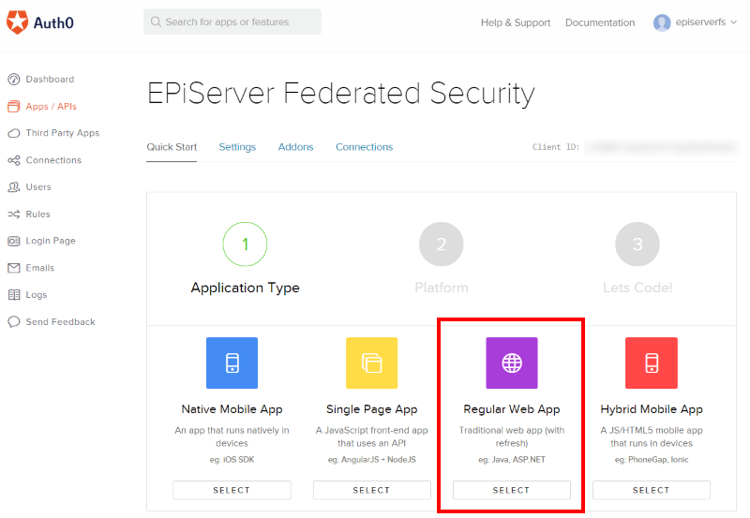Click the 'eg: Java, ASP.NET' text
The image size is (750, 518).
coord(512,460)
